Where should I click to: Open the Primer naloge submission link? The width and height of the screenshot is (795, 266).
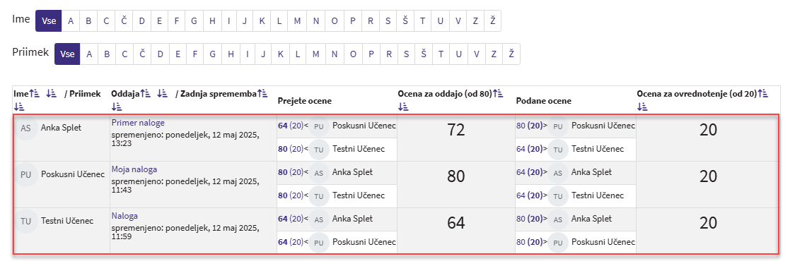click(x=138, y=123)
